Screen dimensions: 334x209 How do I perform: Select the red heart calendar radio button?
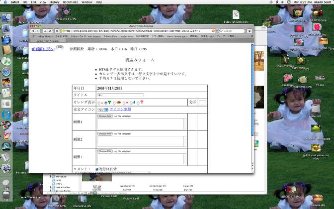(124, 103)
